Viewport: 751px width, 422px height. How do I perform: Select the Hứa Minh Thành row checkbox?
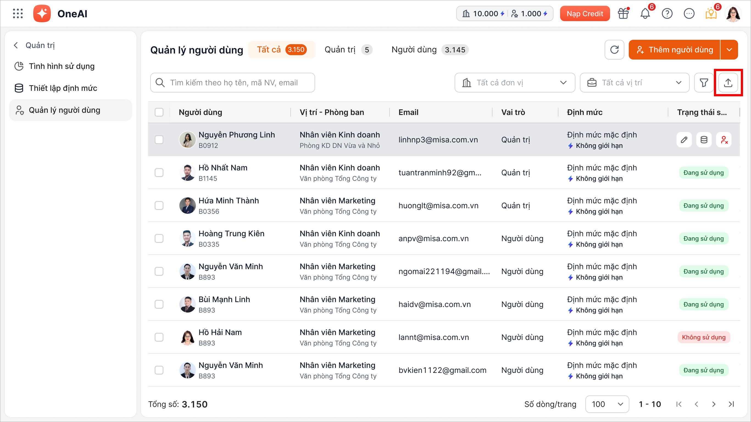pos(159,206)
